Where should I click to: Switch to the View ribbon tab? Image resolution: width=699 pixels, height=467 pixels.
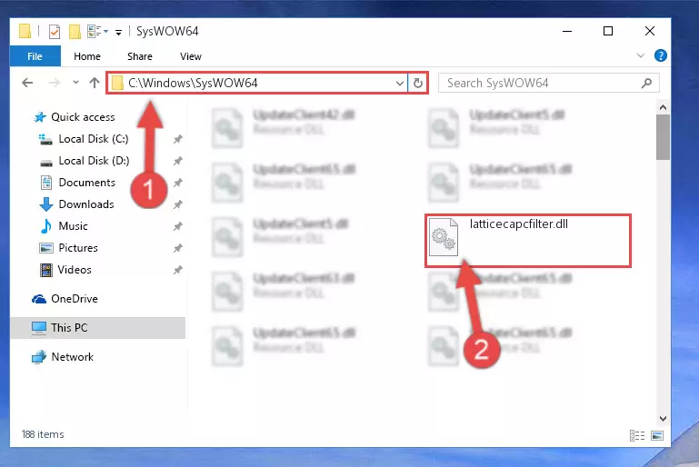click(190, 56)
